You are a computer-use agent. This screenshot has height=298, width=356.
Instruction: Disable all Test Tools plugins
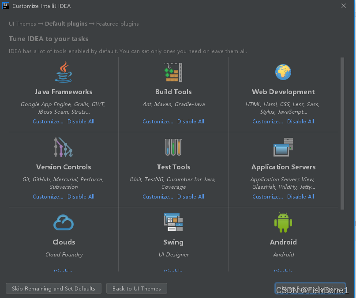191,197
